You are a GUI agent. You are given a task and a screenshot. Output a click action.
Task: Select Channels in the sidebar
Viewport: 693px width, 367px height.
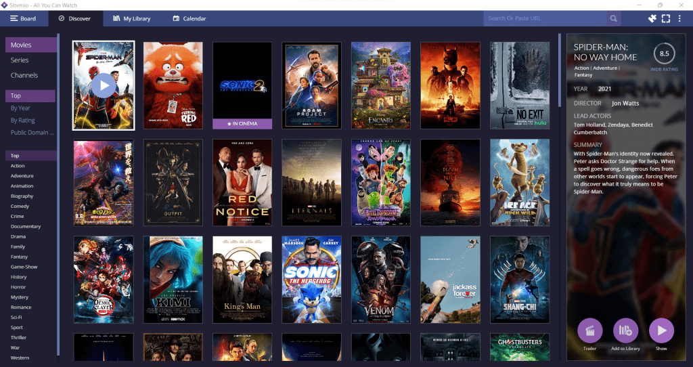24,75
